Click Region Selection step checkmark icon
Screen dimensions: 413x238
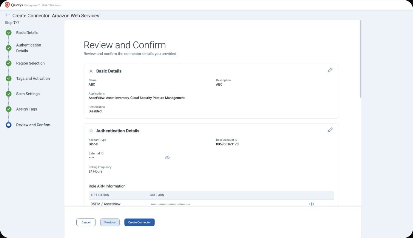coord(9,63)
